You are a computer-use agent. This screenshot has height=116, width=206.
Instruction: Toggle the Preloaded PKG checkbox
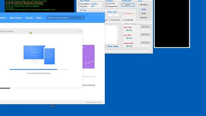tap(106, 6)
